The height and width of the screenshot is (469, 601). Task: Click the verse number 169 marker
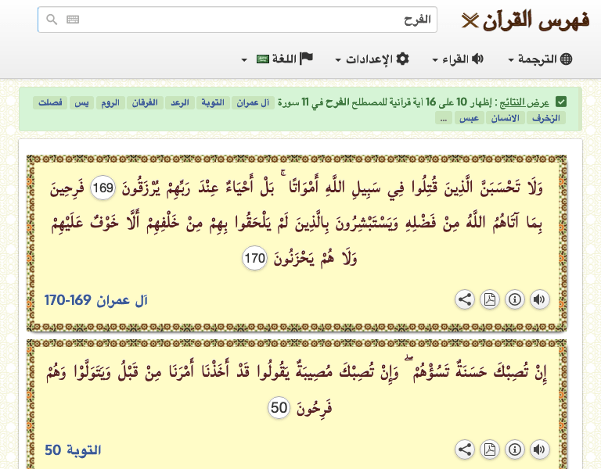tap(103, 188)
